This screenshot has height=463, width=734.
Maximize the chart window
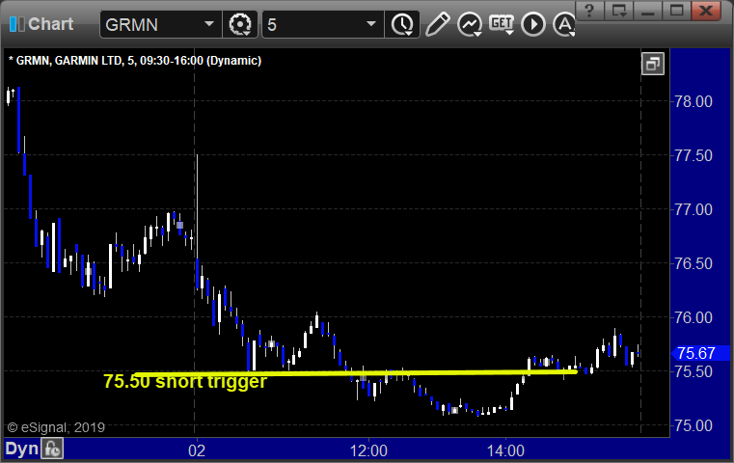click(x=676, y=10)
